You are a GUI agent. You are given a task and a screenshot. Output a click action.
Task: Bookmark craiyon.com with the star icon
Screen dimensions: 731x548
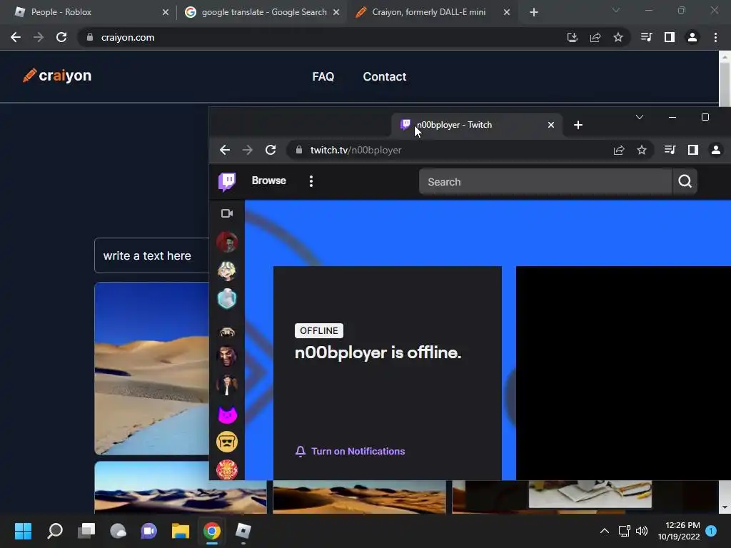point(618,37)
